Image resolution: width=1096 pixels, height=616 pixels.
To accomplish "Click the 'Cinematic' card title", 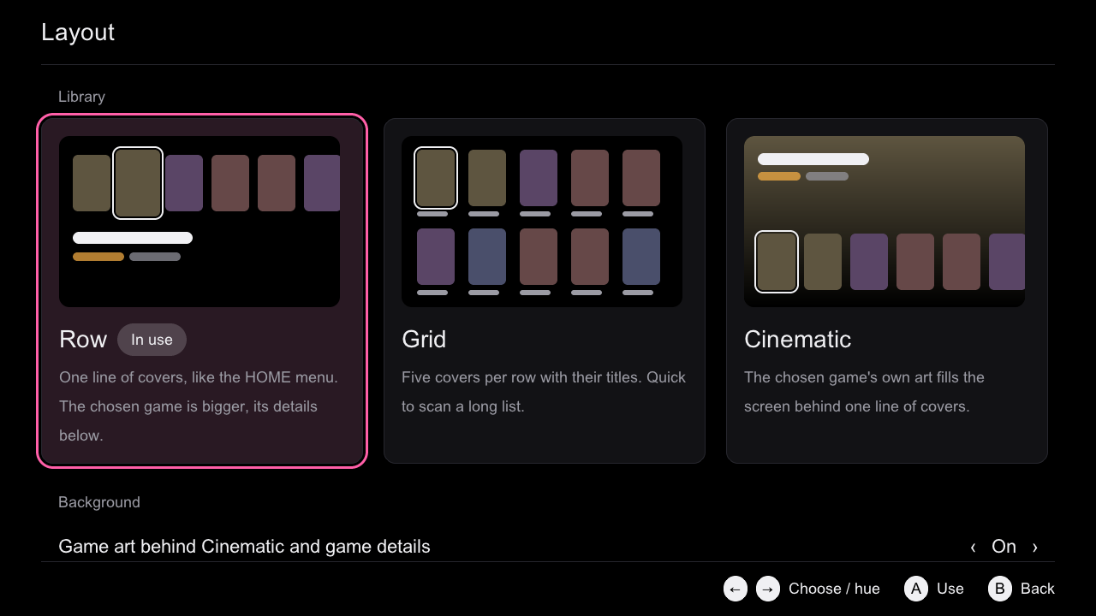I will coord(798,340).
